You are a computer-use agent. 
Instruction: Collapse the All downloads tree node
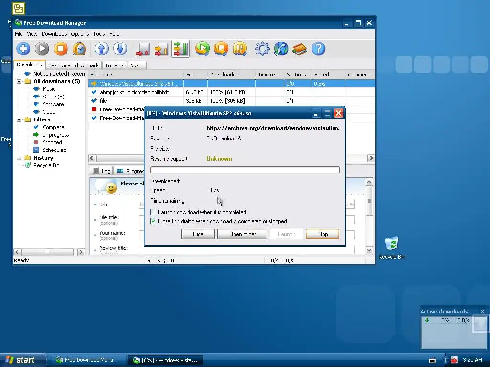19,81
